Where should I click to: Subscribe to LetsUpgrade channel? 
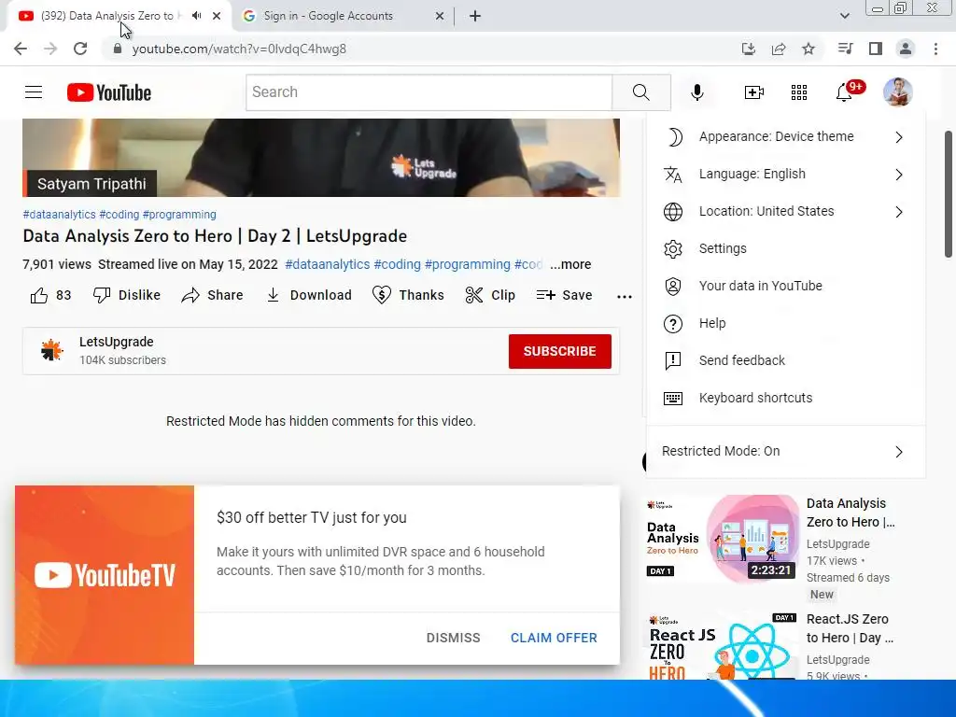pyautogui.click(x=560, y=351)
